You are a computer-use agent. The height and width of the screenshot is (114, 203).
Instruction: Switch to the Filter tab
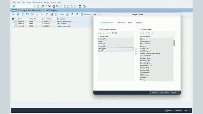pos(130,23)
